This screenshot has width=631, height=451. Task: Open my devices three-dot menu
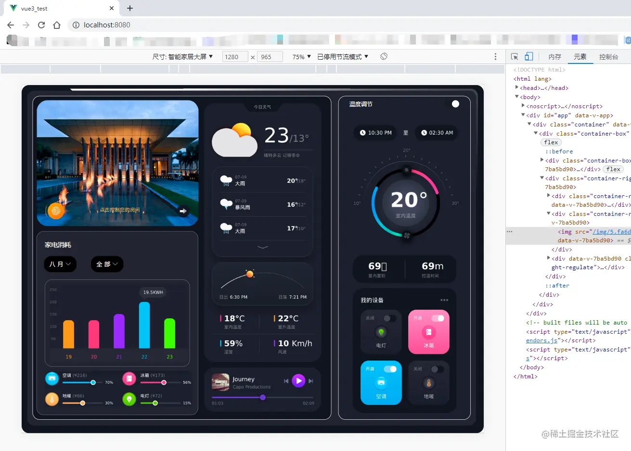click(444, 300)
